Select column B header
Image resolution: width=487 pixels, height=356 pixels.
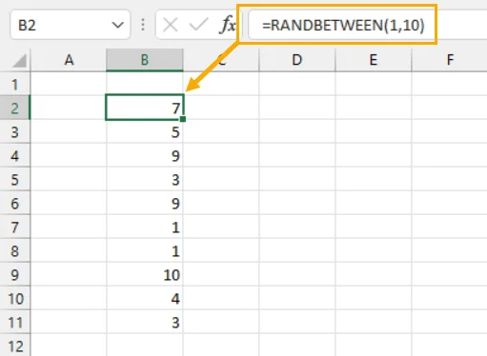(145, 60)
